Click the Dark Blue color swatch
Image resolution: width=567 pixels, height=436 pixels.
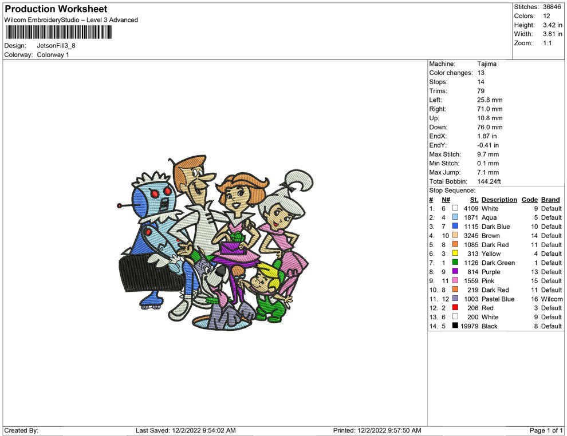point(455,226)
